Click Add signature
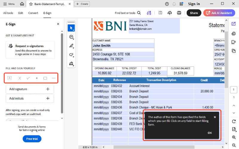Image resolution: width=239 pixels, height=149 pixels. (30, 89)
